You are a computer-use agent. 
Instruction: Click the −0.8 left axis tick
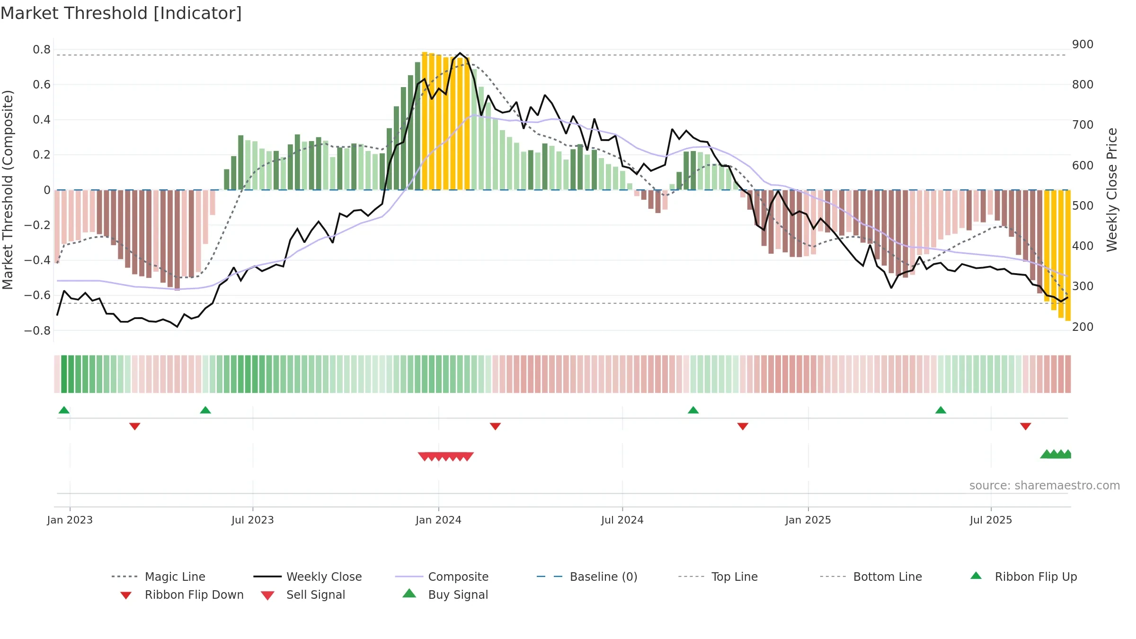37,330
